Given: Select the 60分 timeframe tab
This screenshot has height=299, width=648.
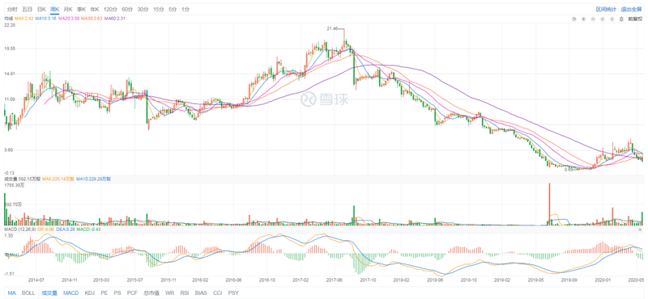Looking at the screenshot, I should tap(127, 9).
